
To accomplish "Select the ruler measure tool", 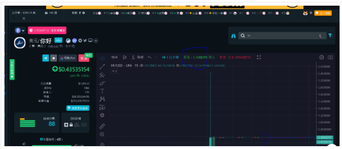I will pos(102,126).
